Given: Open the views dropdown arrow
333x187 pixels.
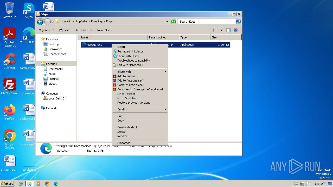Looking at the screenshot, I should (221, 30).
